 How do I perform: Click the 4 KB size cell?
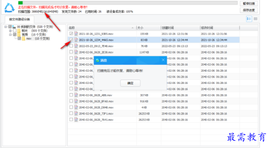144,108
